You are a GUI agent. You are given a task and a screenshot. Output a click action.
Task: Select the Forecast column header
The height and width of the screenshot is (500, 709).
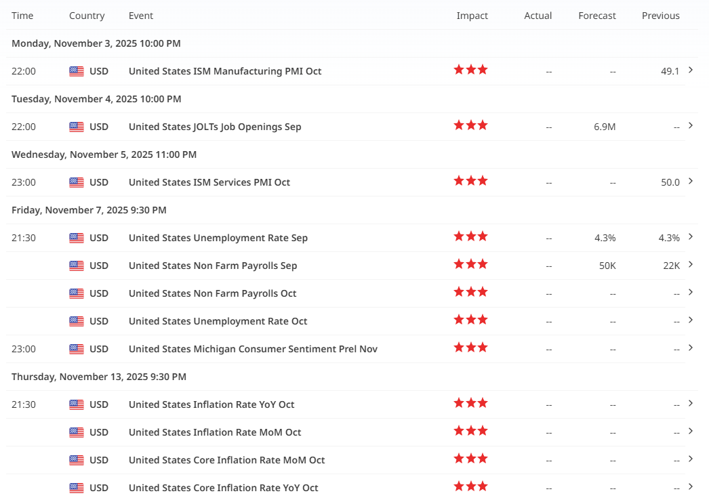click(596, 16)
